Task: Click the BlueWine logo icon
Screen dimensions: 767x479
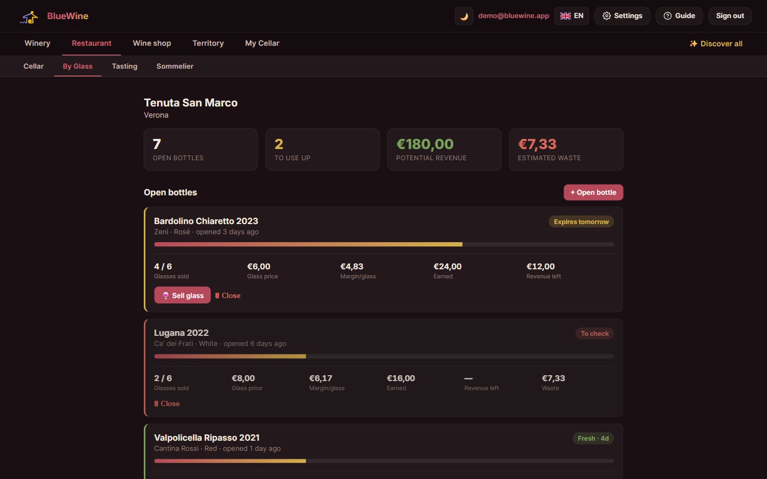Action: (29, 16)
